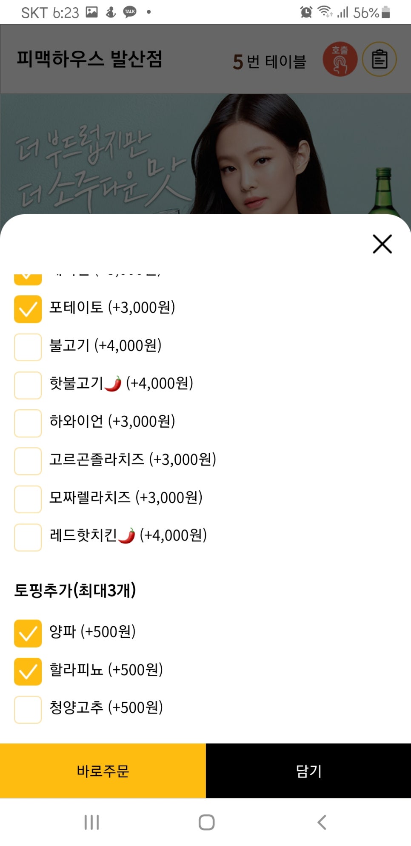Check the 불고기 (+4,000원) option
This screenshot has width=411, height=846.
pyautogui.click(x=28, y=347)
